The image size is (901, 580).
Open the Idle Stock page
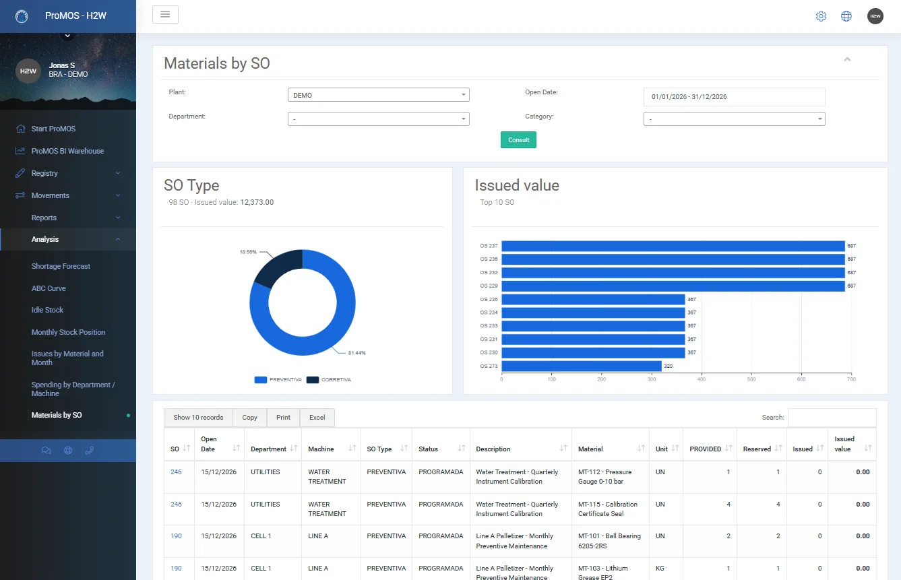tap(47, 310)
